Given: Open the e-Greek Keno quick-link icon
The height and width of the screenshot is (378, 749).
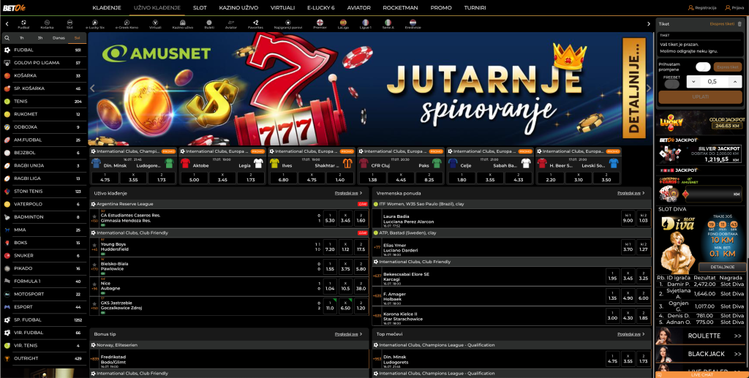Looking at the screenshot, I should click(127, 22).
